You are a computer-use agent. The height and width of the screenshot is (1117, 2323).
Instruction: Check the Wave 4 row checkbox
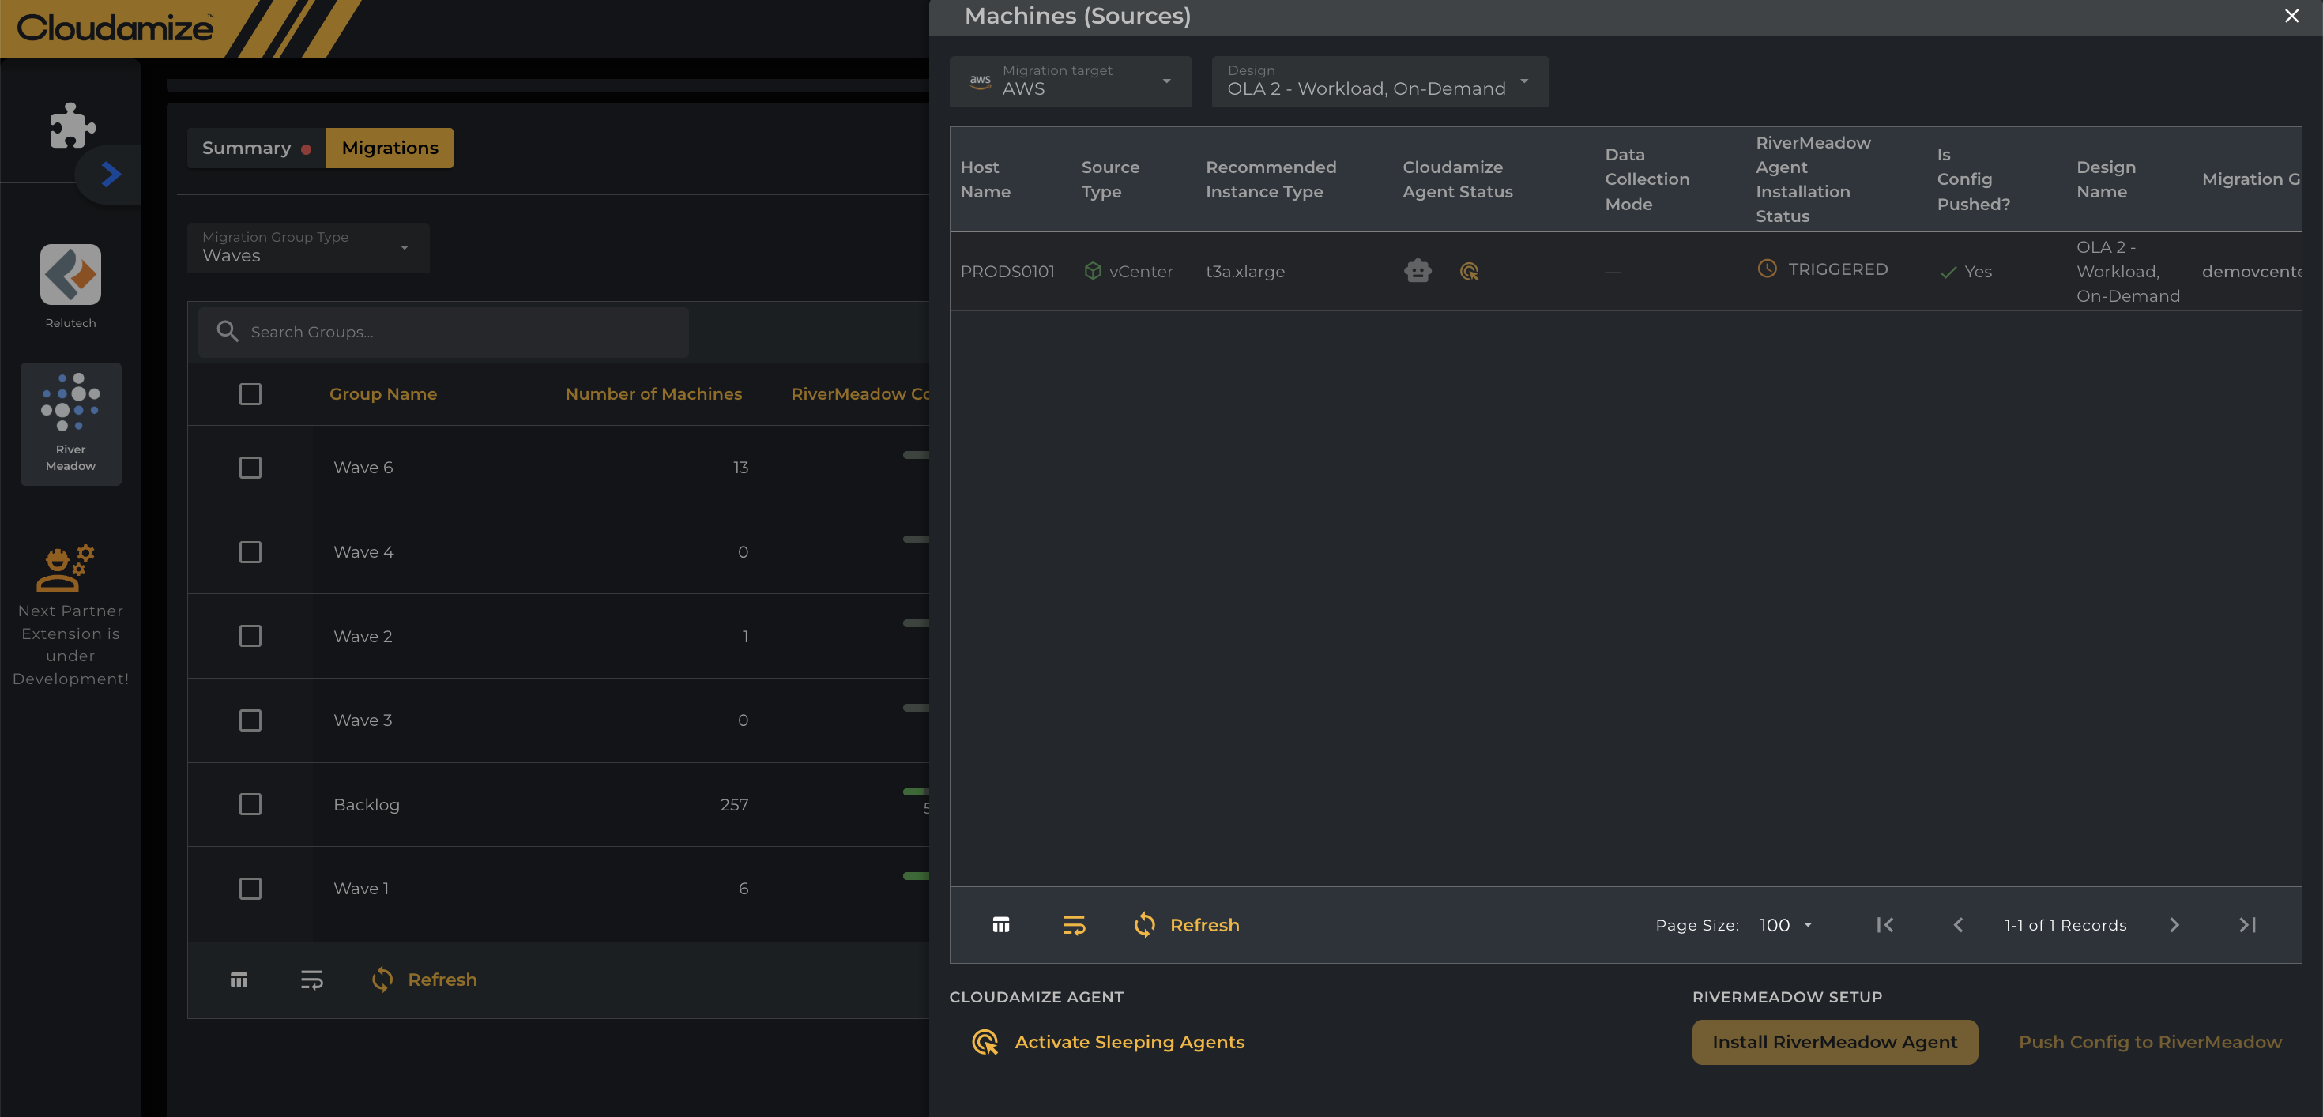click(x=250, y=551)
